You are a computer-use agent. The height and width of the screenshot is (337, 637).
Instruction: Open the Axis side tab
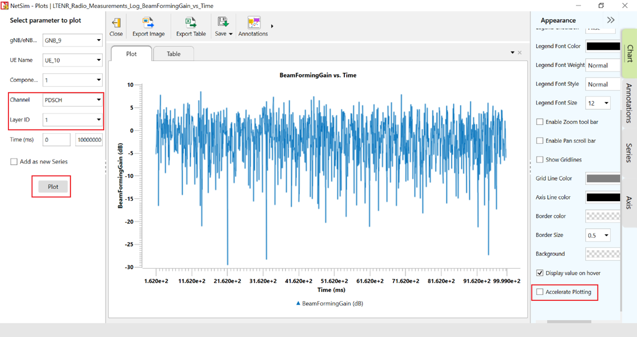coord(629,202)
